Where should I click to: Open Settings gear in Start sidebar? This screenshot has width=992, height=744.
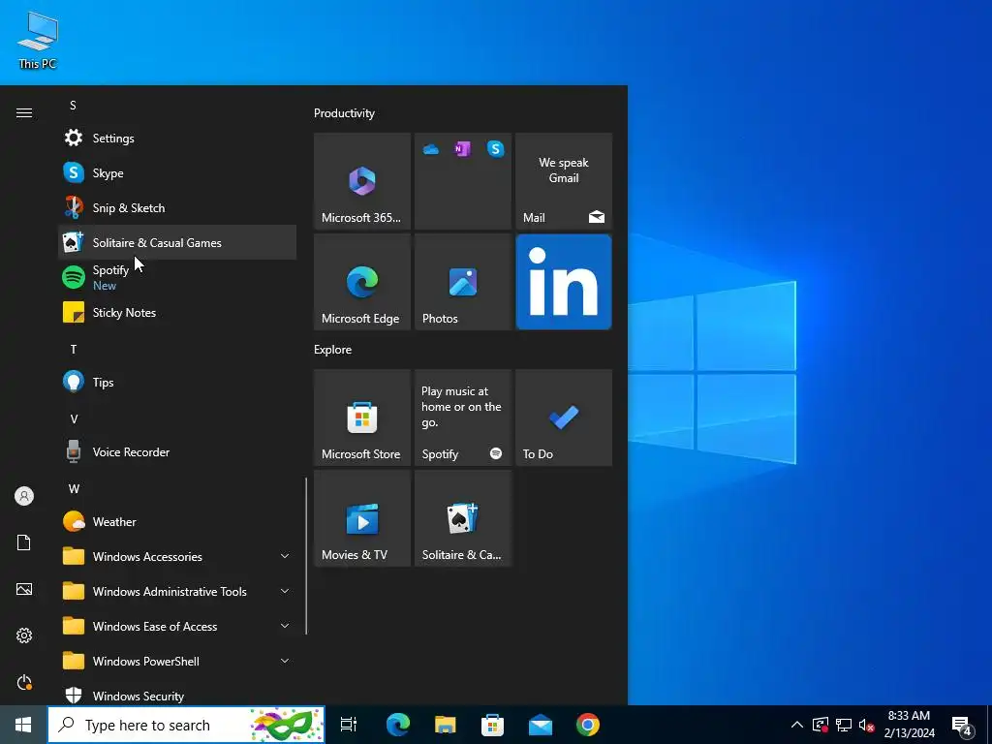(24, 635)
